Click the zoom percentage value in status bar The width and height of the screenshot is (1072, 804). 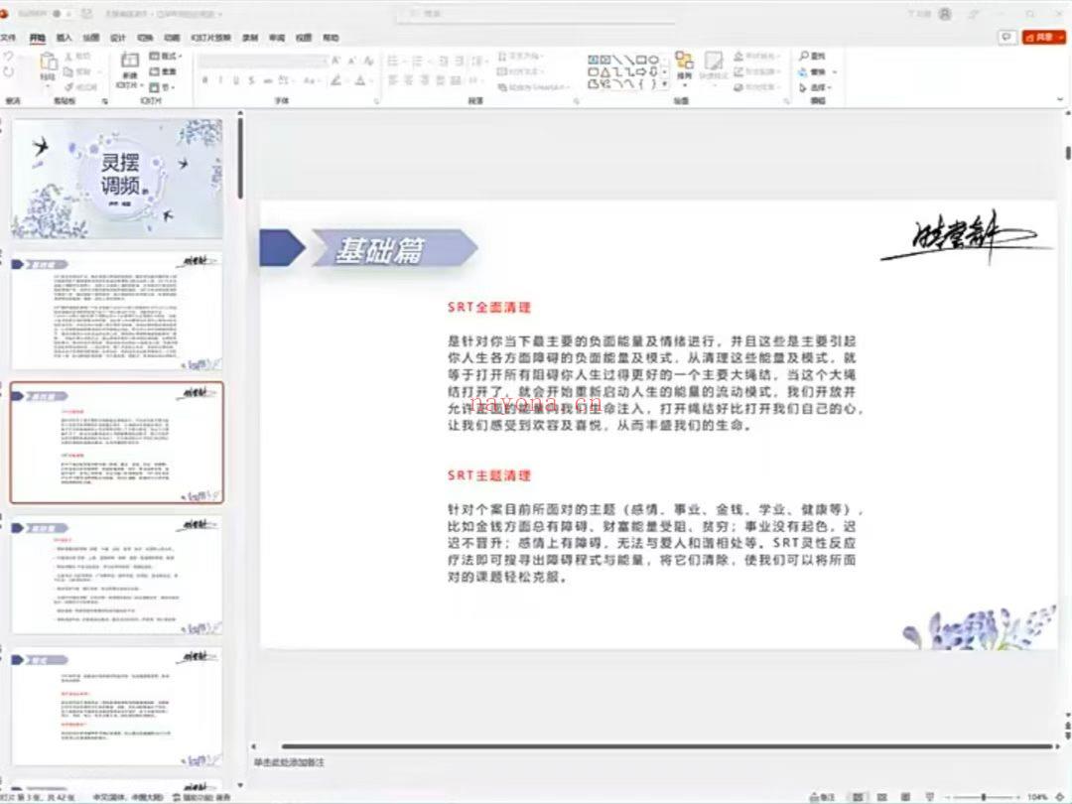(1037, 797)
